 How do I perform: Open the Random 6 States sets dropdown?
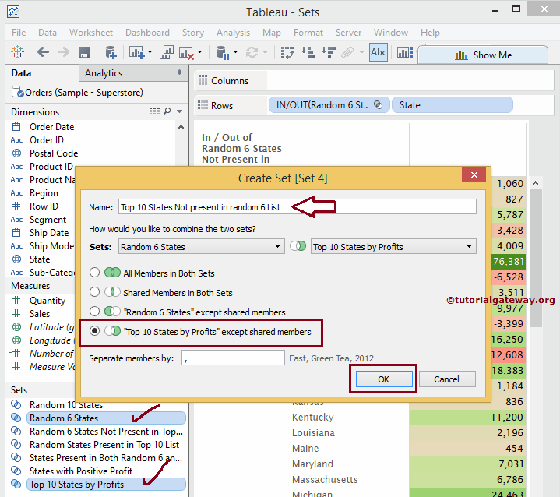click(201, 247)
